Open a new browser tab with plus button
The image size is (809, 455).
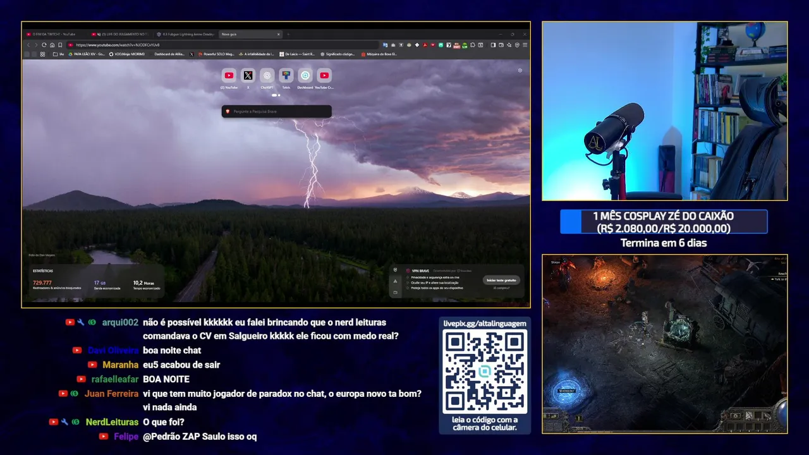pos(288,34)
